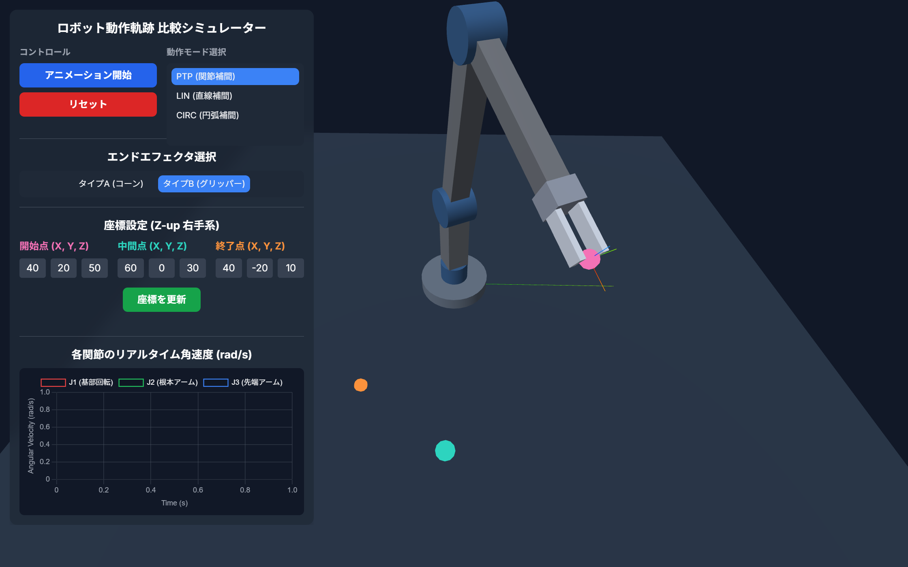Click the 開始点 (X, Y, Z) label
Image resolution: width=908 pixels, height=567 pixels.
point(54,246)
